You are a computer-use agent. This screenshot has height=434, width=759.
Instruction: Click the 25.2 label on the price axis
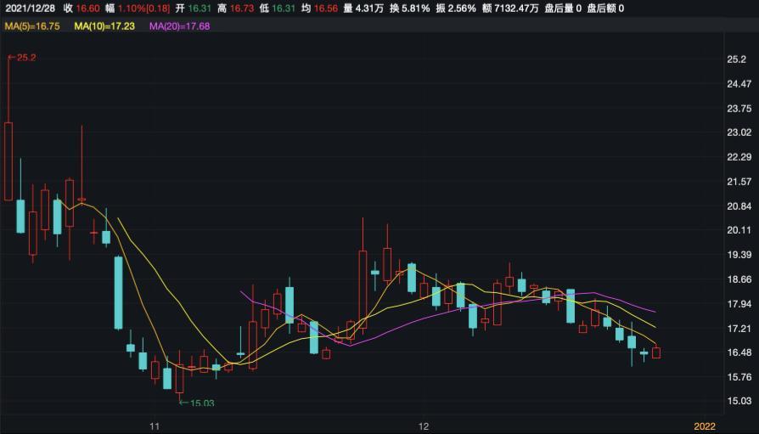tap(736, 59)
